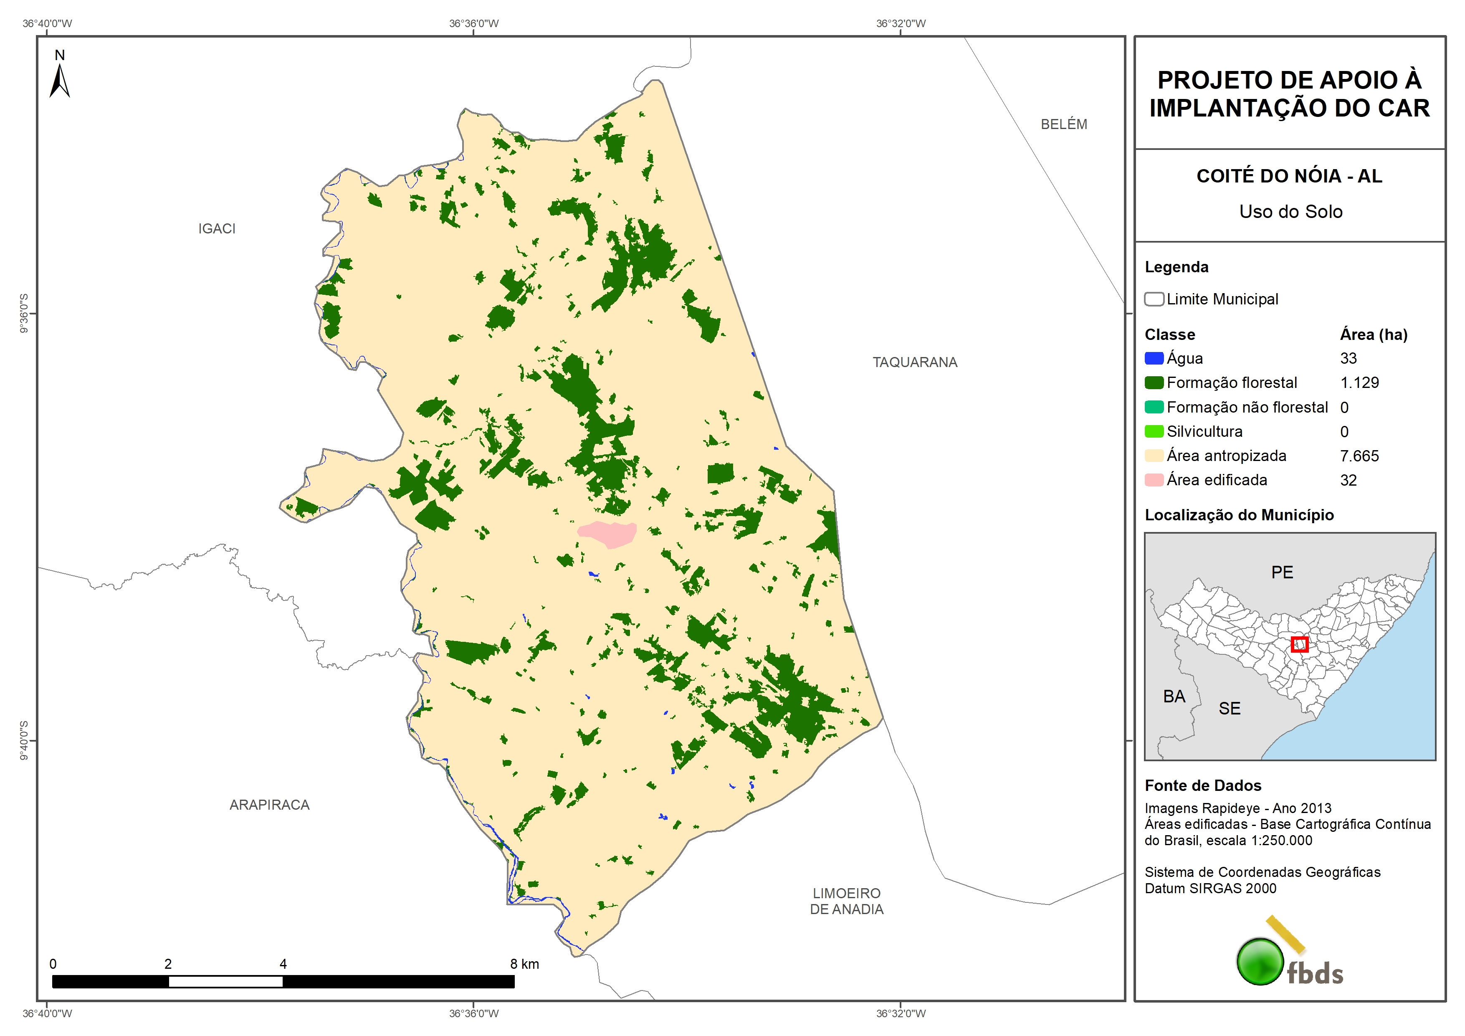Click the PE state label in inset
This screenshot has height=1036, width=1465.
coord(1282,572)
